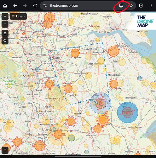Go back with the left arrow
This screenshot has height=158, width=156.
click(x=15, y=6)
